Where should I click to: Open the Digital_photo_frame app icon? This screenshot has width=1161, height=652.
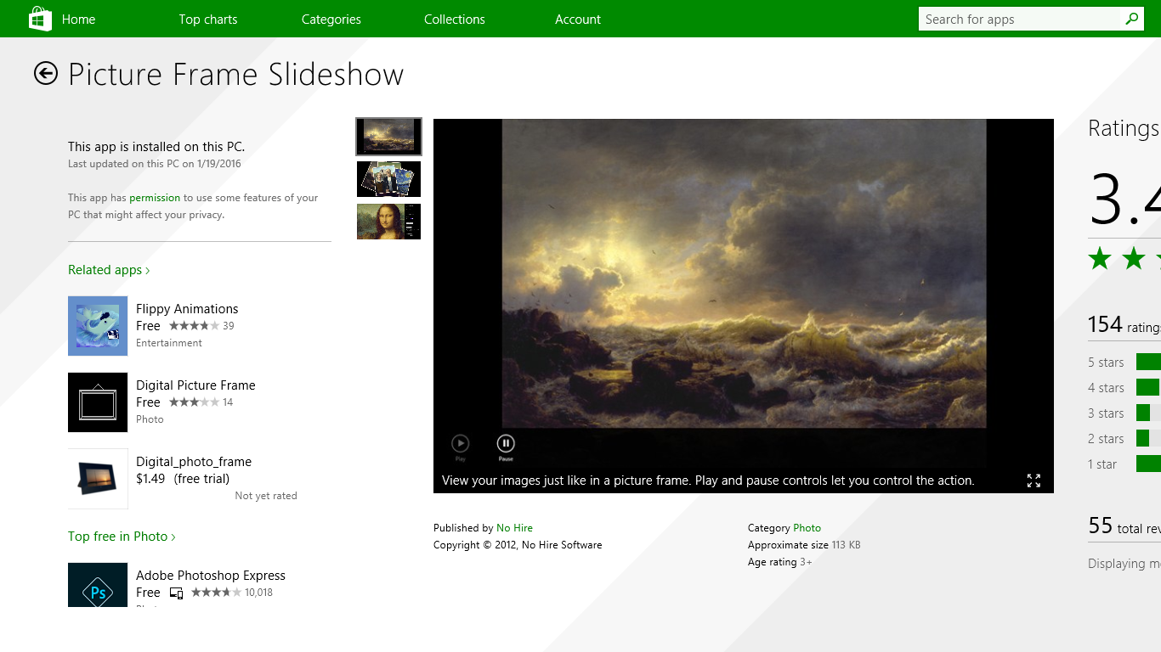coord(98,479)
